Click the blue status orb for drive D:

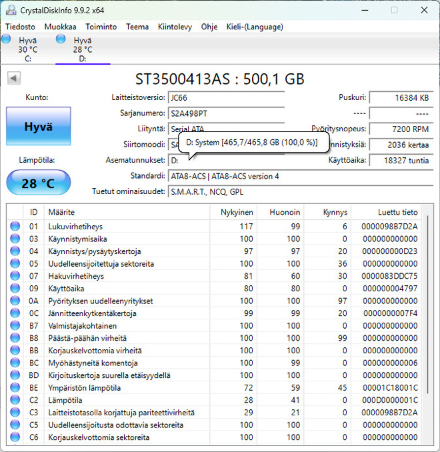click(x=61, y=39)
